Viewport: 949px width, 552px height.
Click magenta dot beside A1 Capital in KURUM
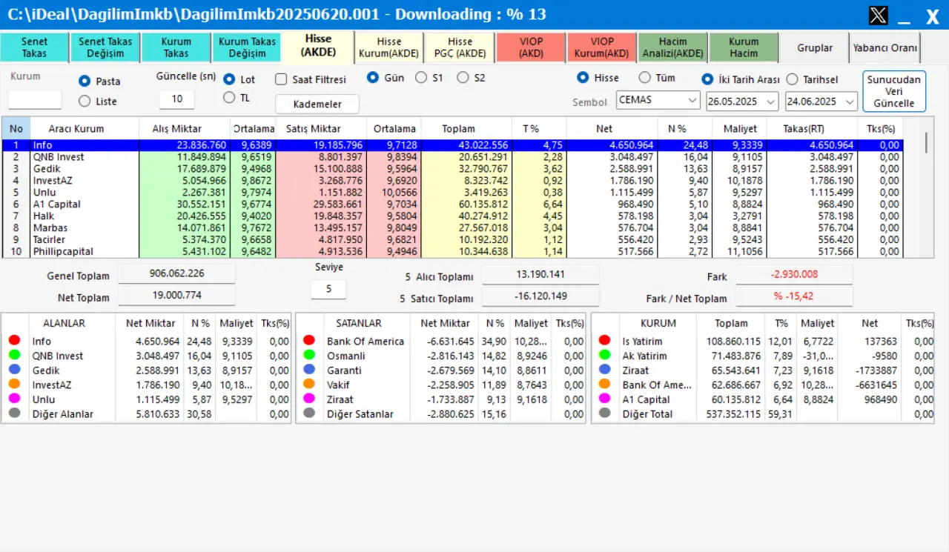pos(605,399)
